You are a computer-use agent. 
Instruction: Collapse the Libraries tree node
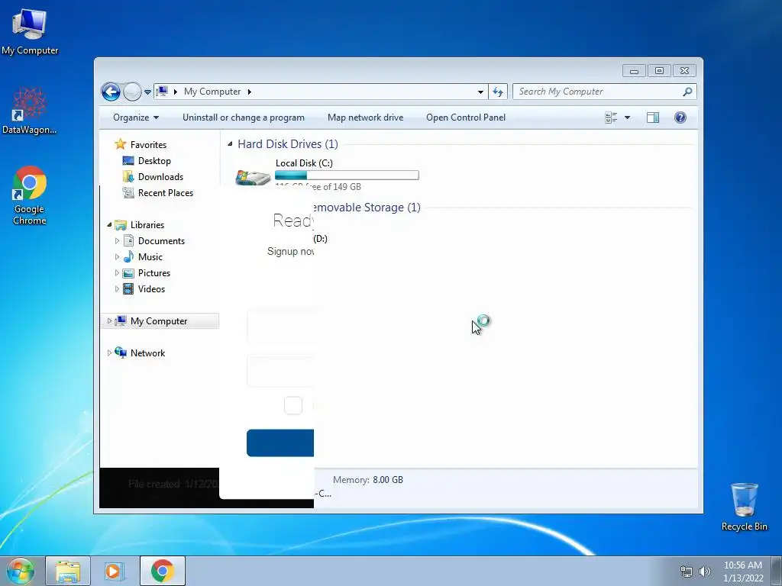(x=109, y=225)
